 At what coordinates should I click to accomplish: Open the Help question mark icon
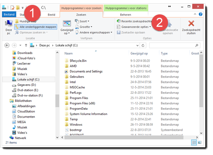[x=200, y=14]
